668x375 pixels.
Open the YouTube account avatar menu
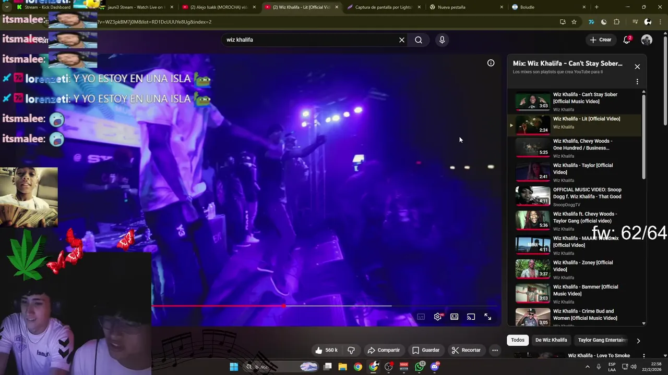[x=647, y=40]
